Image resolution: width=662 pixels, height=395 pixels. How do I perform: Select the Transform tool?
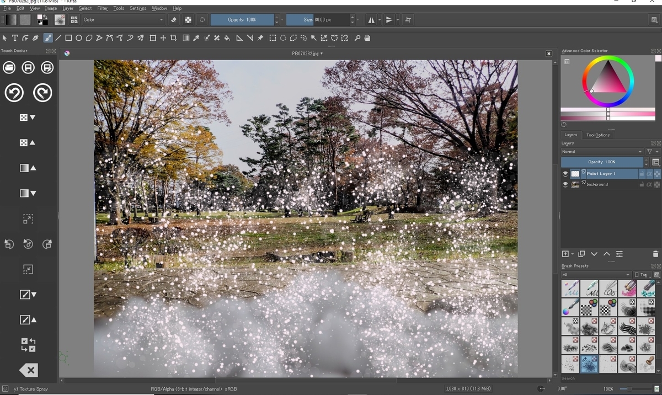tap(153, 38)
